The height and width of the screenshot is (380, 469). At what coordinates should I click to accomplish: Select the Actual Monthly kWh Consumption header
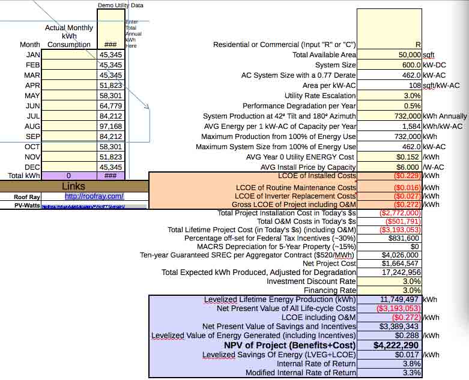[x=69, y=36]
